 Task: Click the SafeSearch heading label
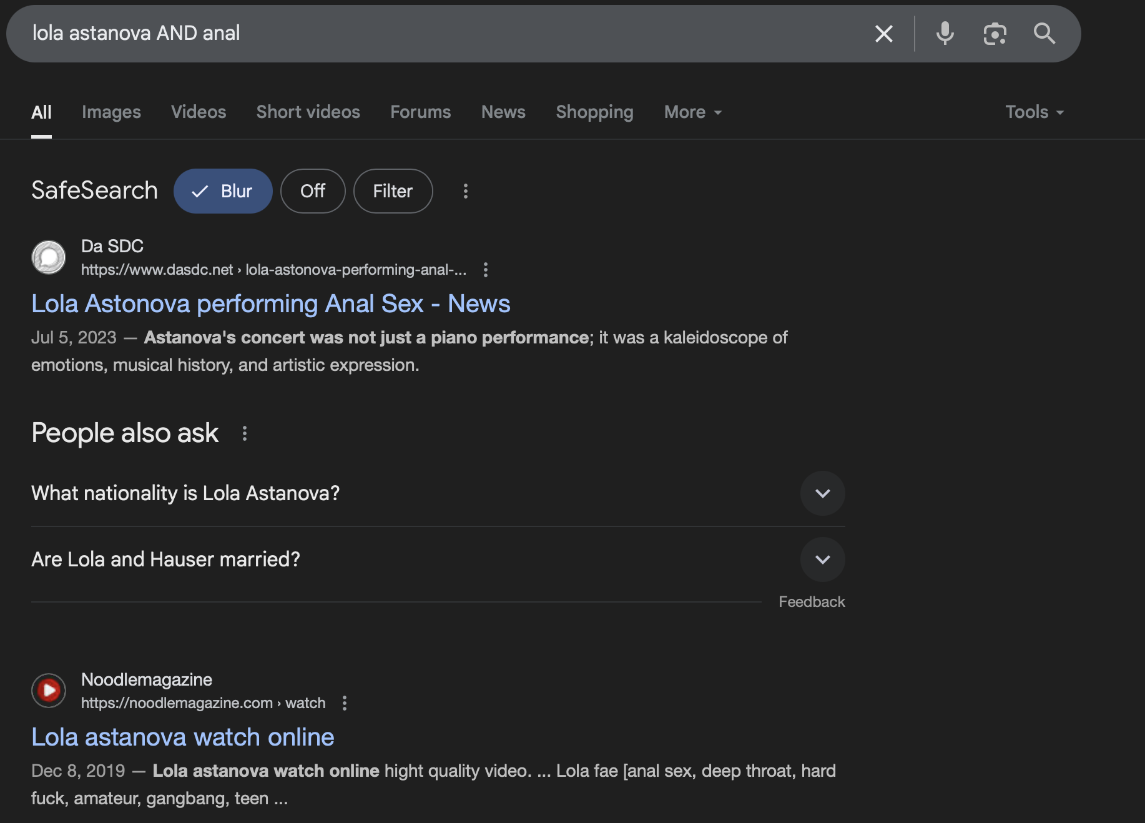pos(94,190)
